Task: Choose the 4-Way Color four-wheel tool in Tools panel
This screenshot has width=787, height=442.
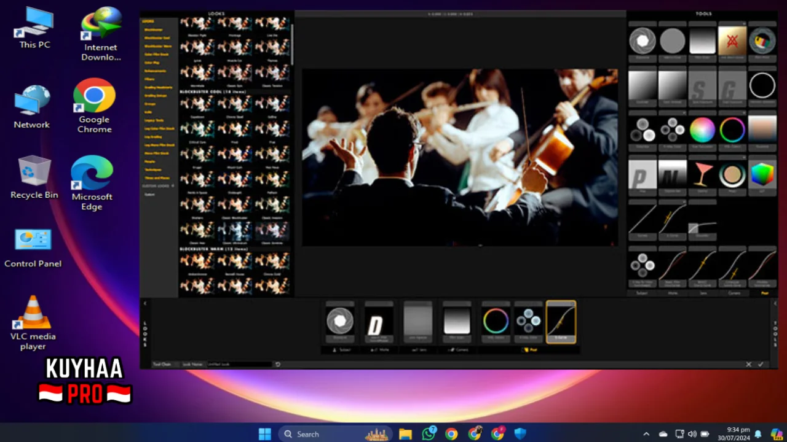Action: point(672,130)
